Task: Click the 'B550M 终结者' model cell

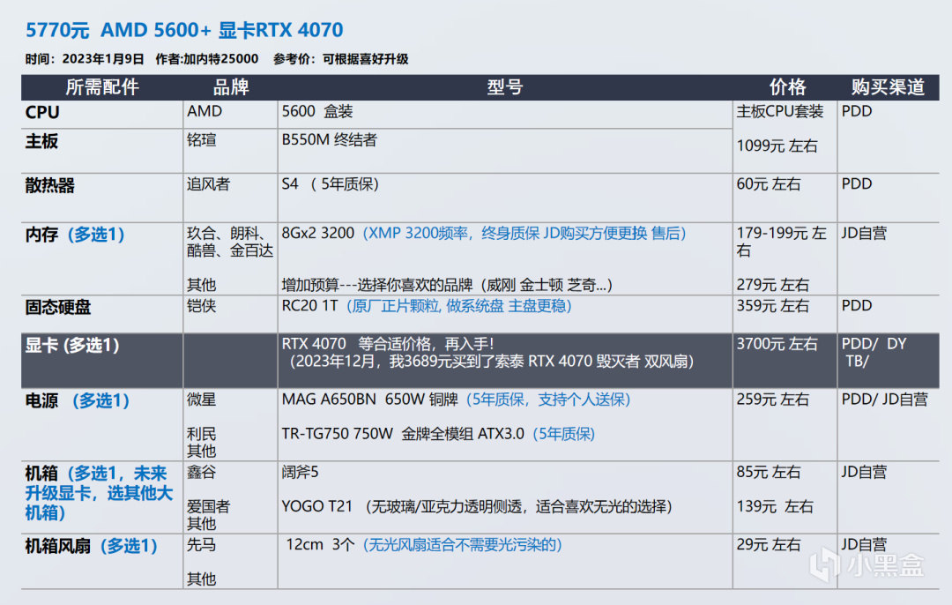Action: point(330,139)
